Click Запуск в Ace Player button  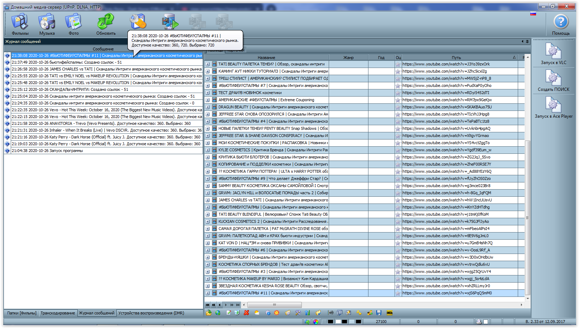point(553,108)
